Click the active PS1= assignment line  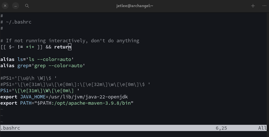click(40, 91)
